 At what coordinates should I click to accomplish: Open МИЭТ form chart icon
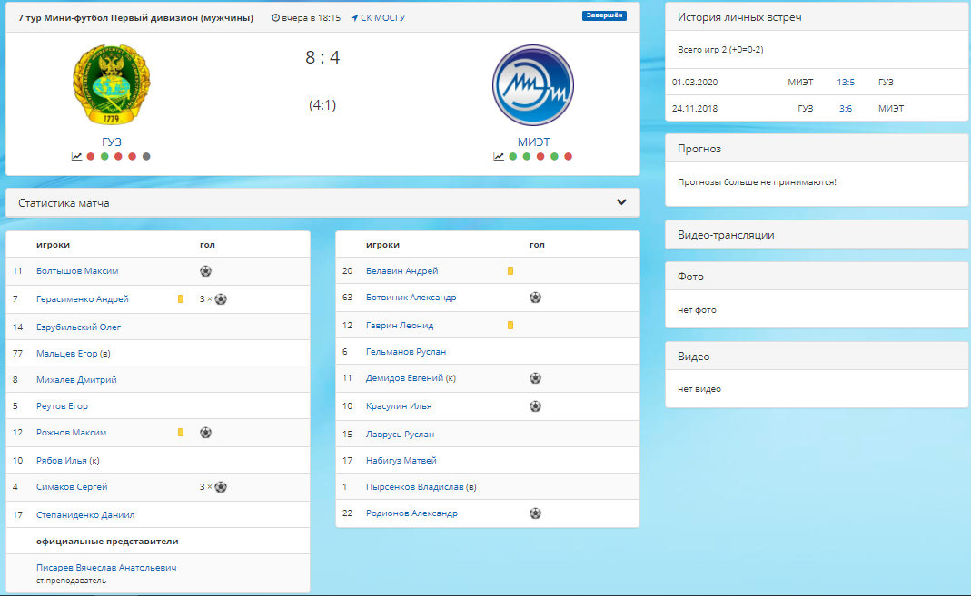499,156
